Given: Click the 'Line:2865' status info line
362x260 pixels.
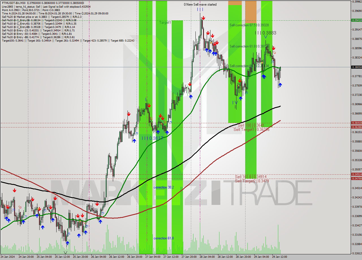Looking at the screenshot, I should click(x=46, y=6).
